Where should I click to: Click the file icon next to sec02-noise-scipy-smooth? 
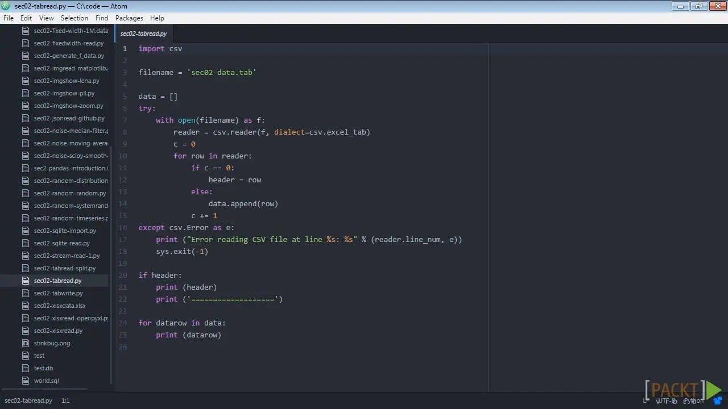point(25,156)
